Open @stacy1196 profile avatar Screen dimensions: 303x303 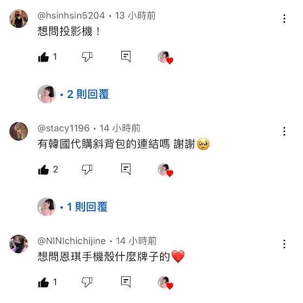pos(19,131)
